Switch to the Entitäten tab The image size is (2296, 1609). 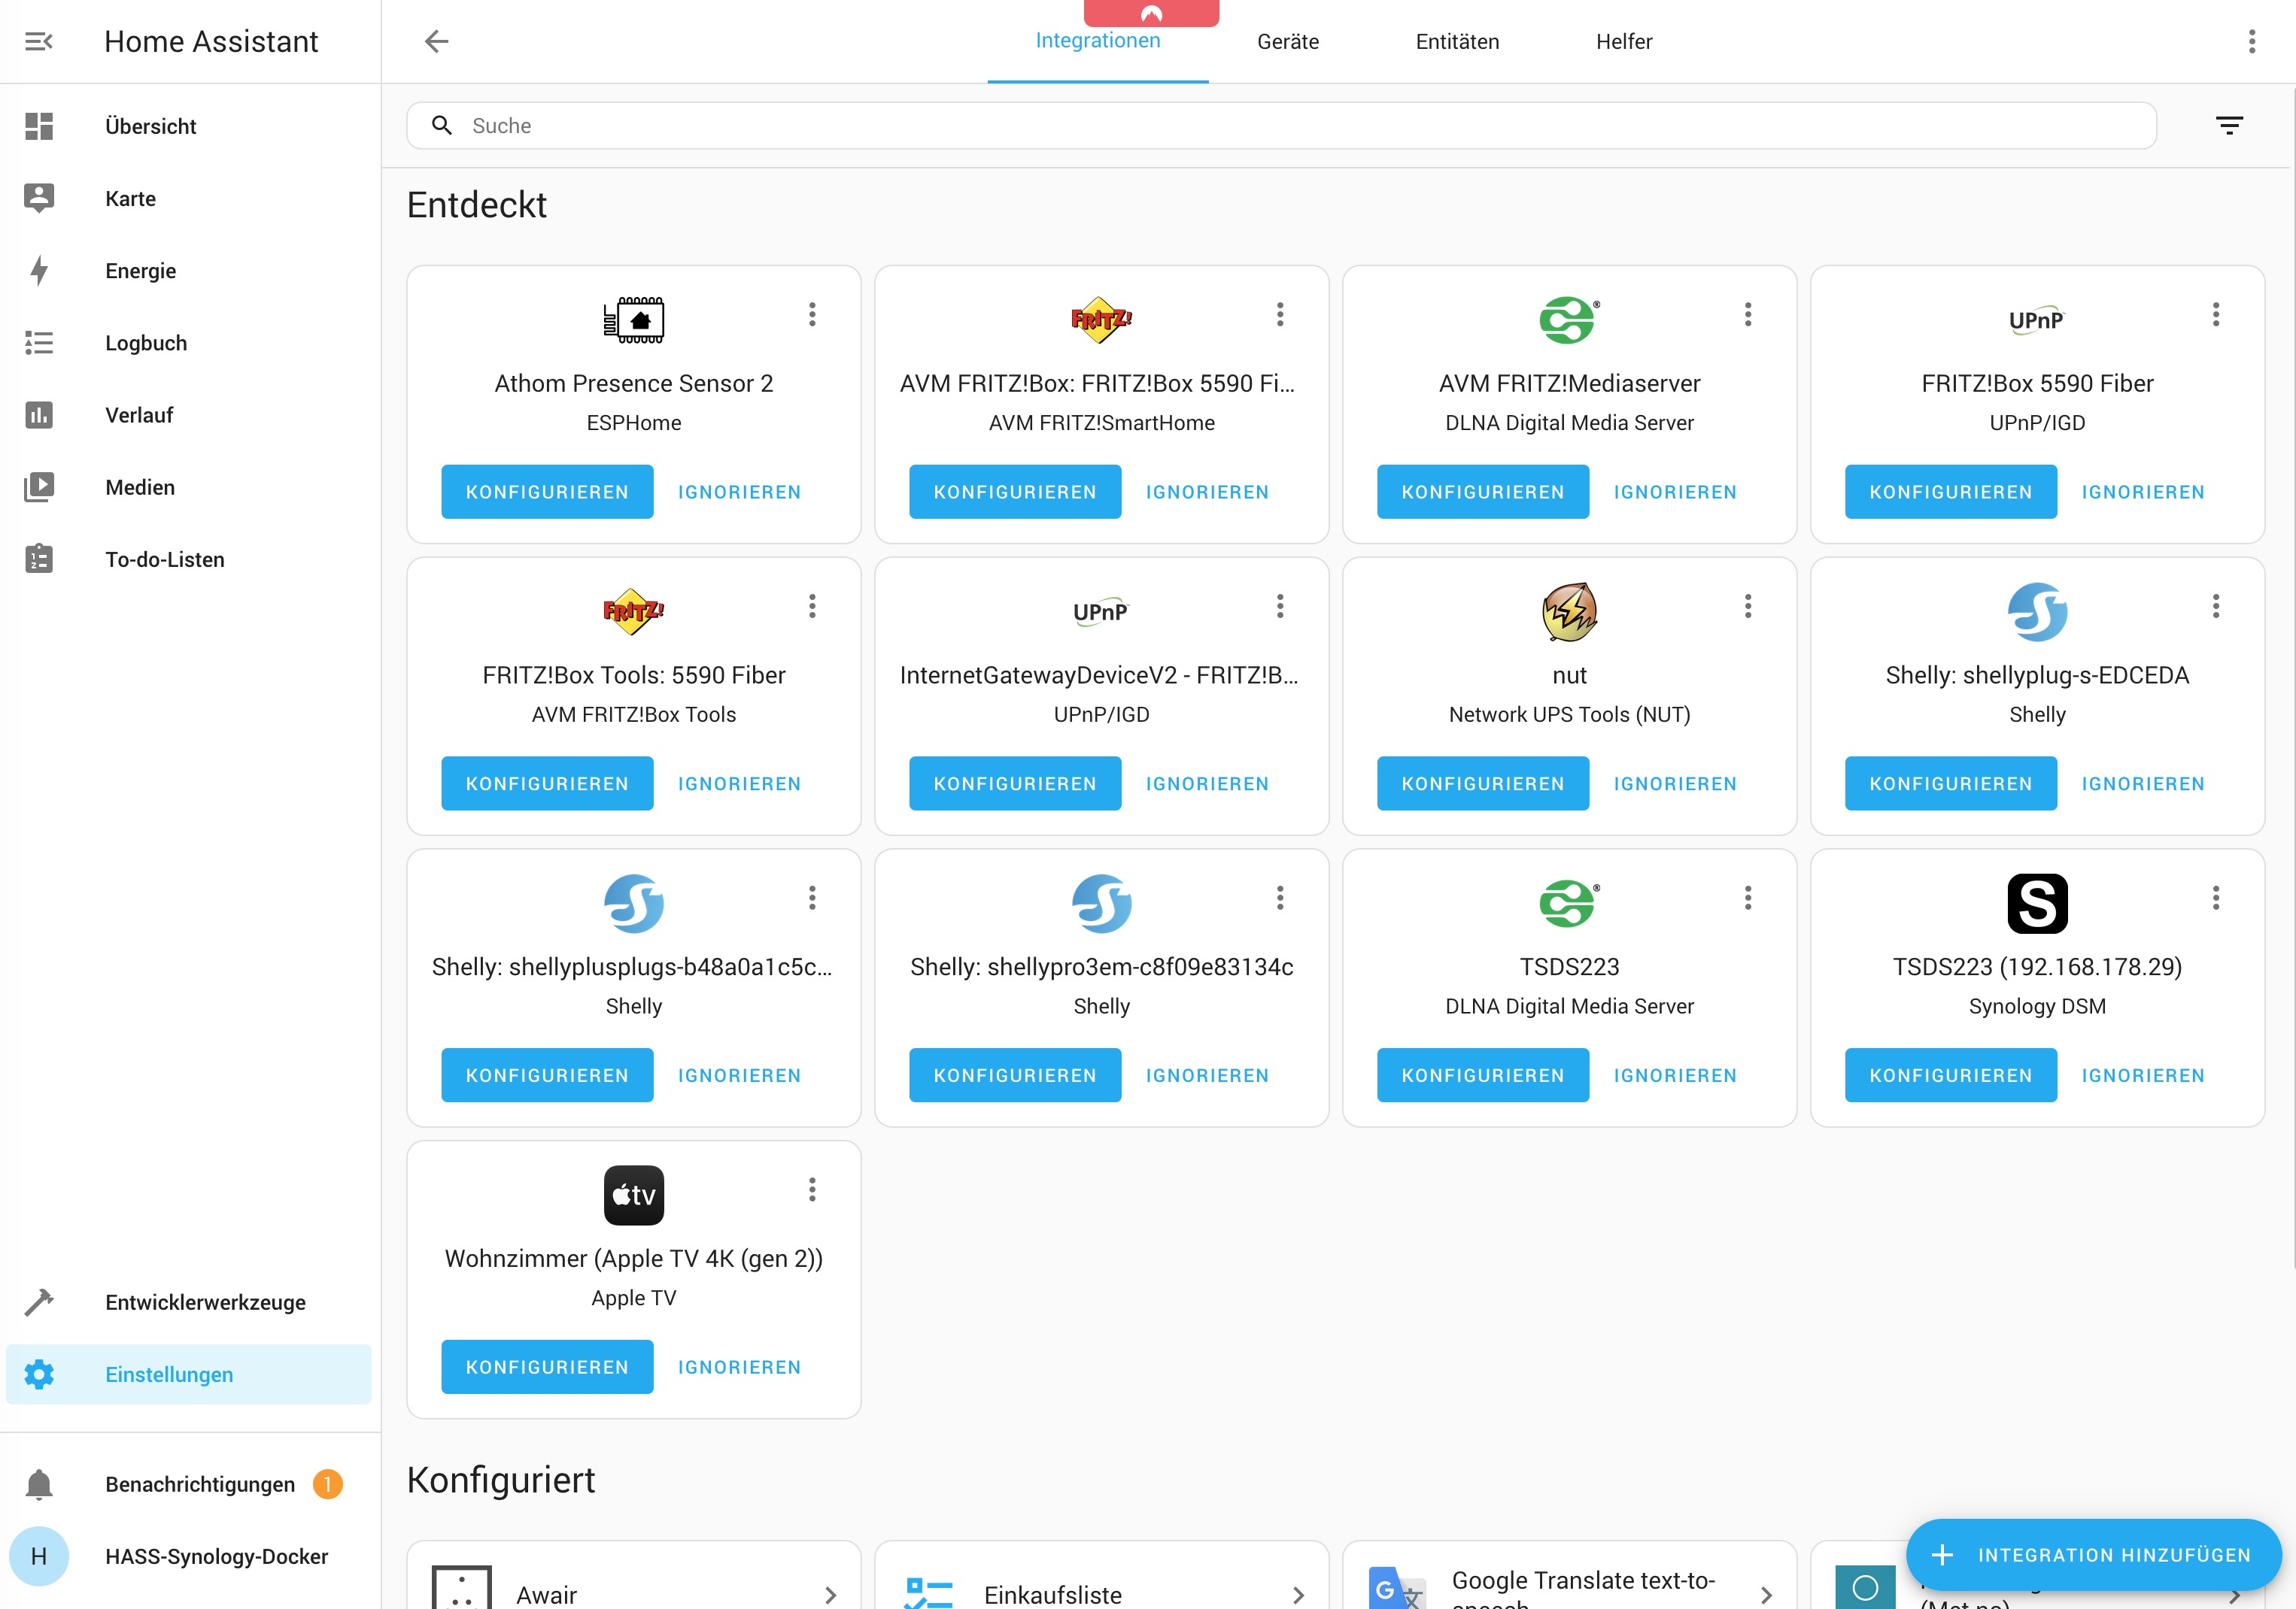tap(1457, 42)
